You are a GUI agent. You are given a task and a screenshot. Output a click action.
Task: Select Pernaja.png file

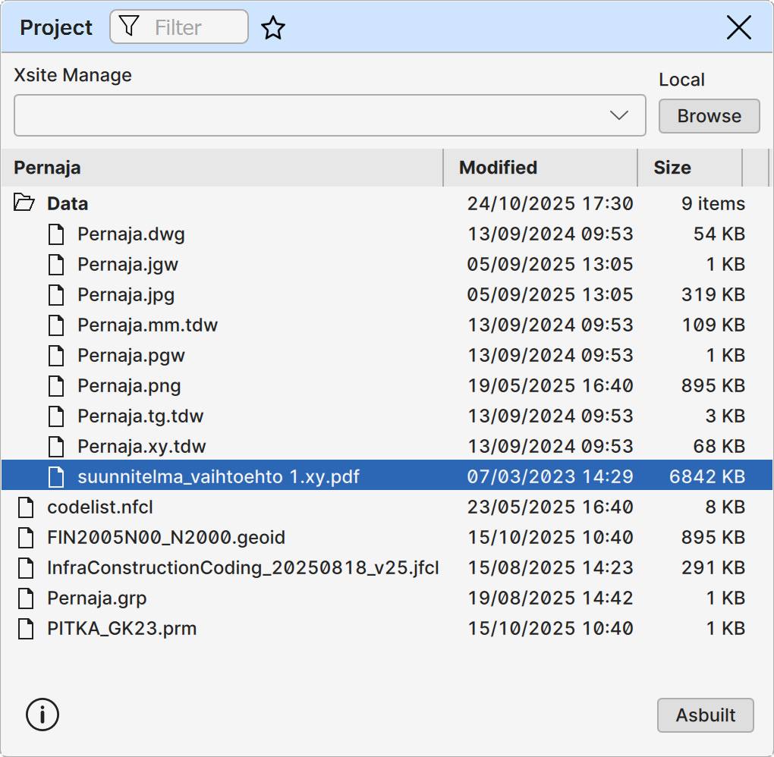(x=129, y=386)
